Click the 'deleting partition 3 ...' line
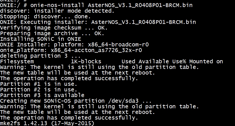This screenshot has width=235, height=126. (40, 56)
